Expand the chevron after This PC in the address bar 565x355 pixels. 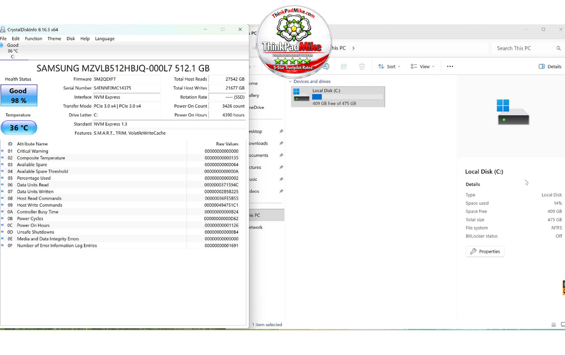point(354,48)
